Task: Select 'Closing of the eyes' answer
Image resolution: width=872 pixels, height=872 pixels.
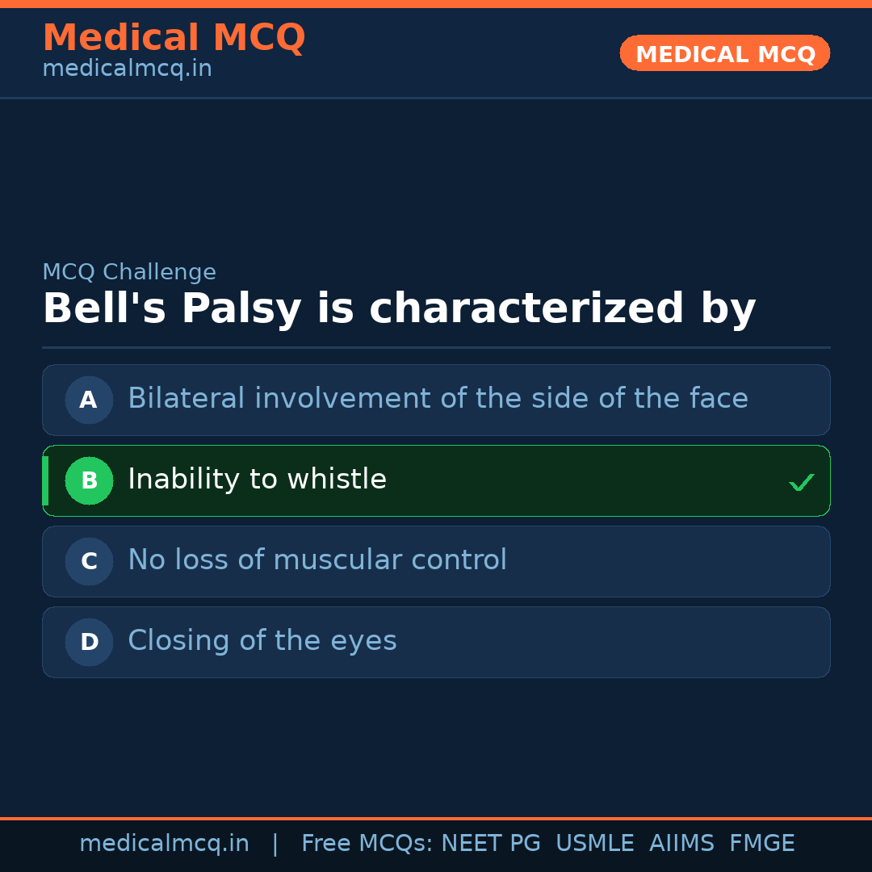Action: 262,641
